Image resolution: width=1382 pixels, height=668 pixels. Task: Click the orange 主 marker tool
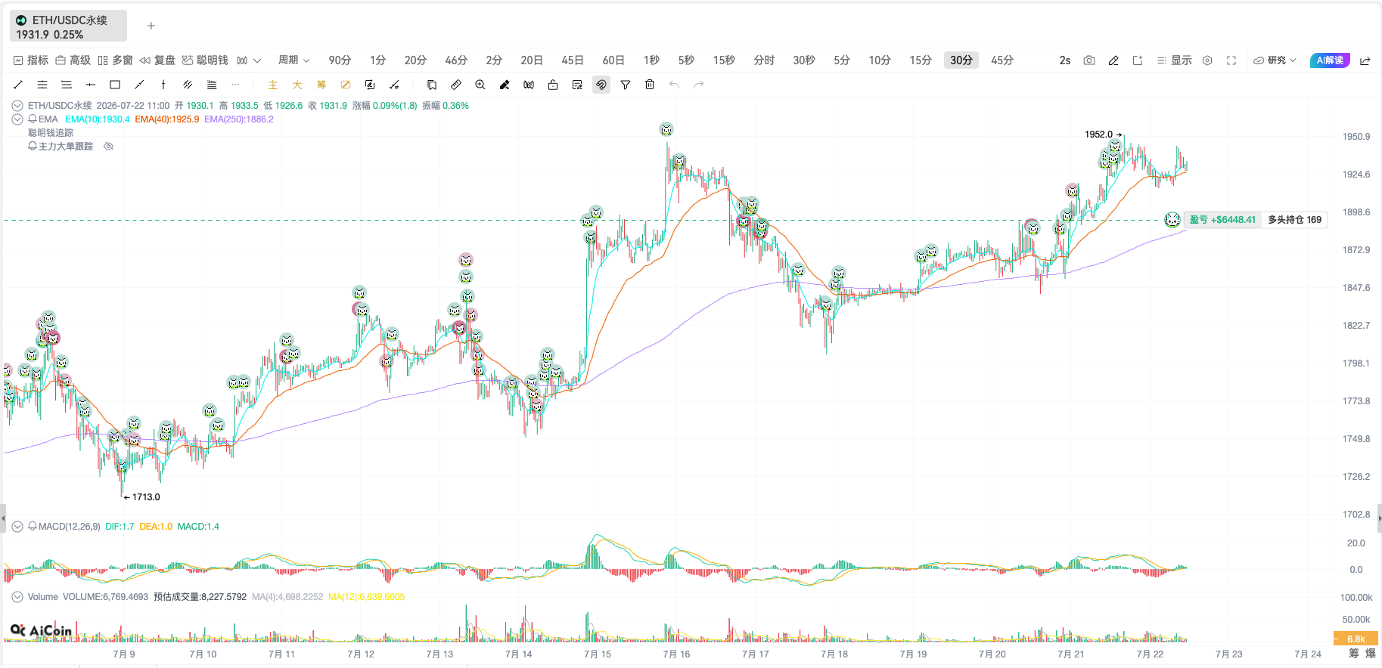coord(273,85)
